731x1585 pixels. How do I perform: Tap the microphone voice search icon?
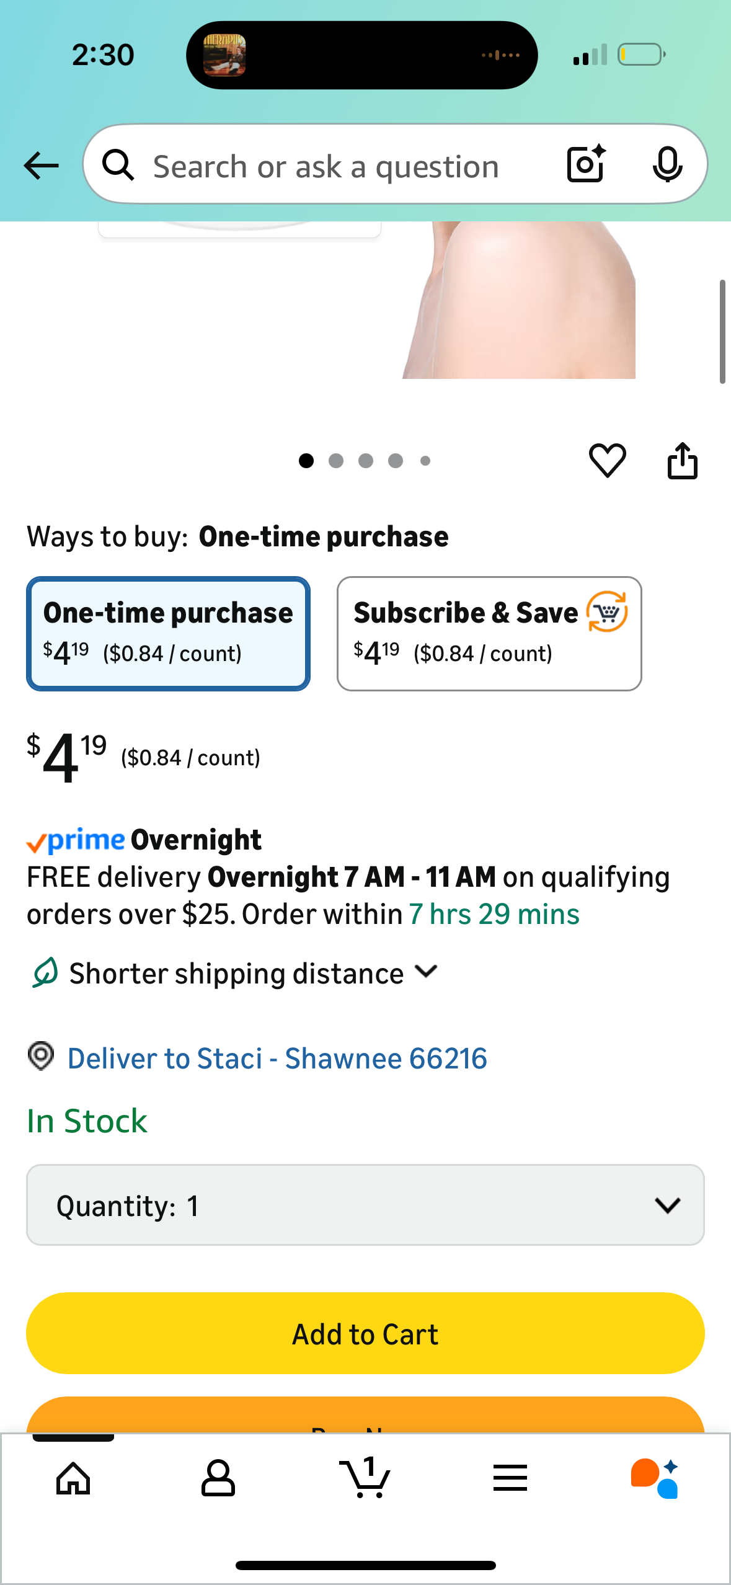[667, 164]
